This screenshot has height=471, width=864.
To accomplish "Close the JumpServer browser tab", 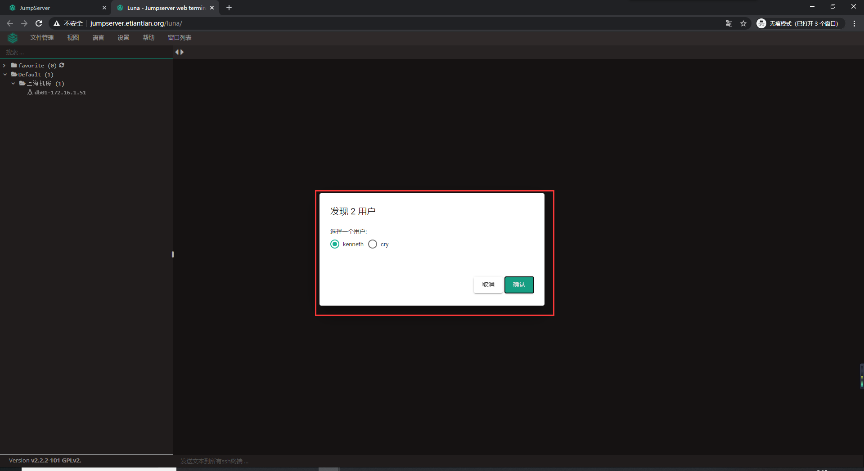I will pos(104,8).
